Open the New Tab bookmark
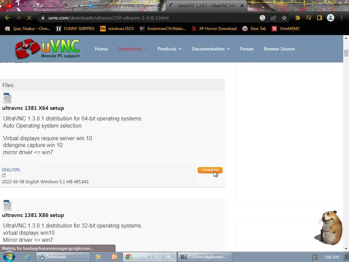Image resolution: width=349 pixels, height=262 pixels. tap(254, 29)
